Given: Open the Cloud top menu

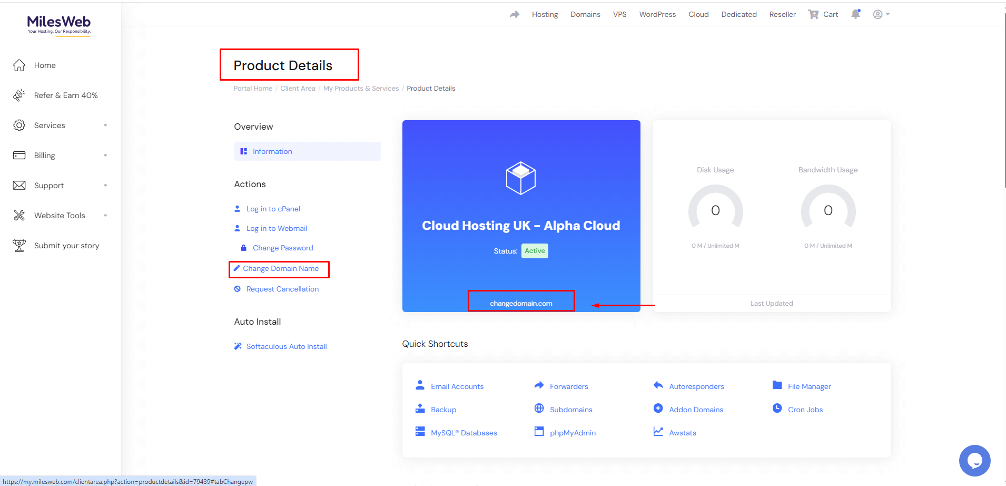Looking at the screenshot, I should point(698,14).
